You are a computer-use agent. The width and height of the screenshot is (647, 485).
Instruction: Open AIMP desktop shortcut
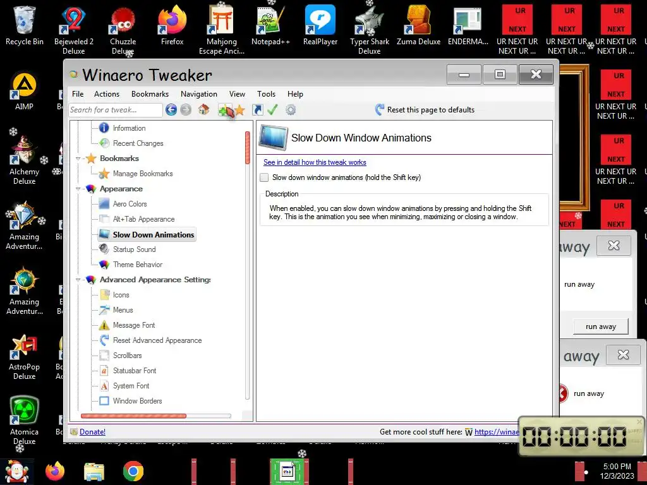(x=25, y=91)
